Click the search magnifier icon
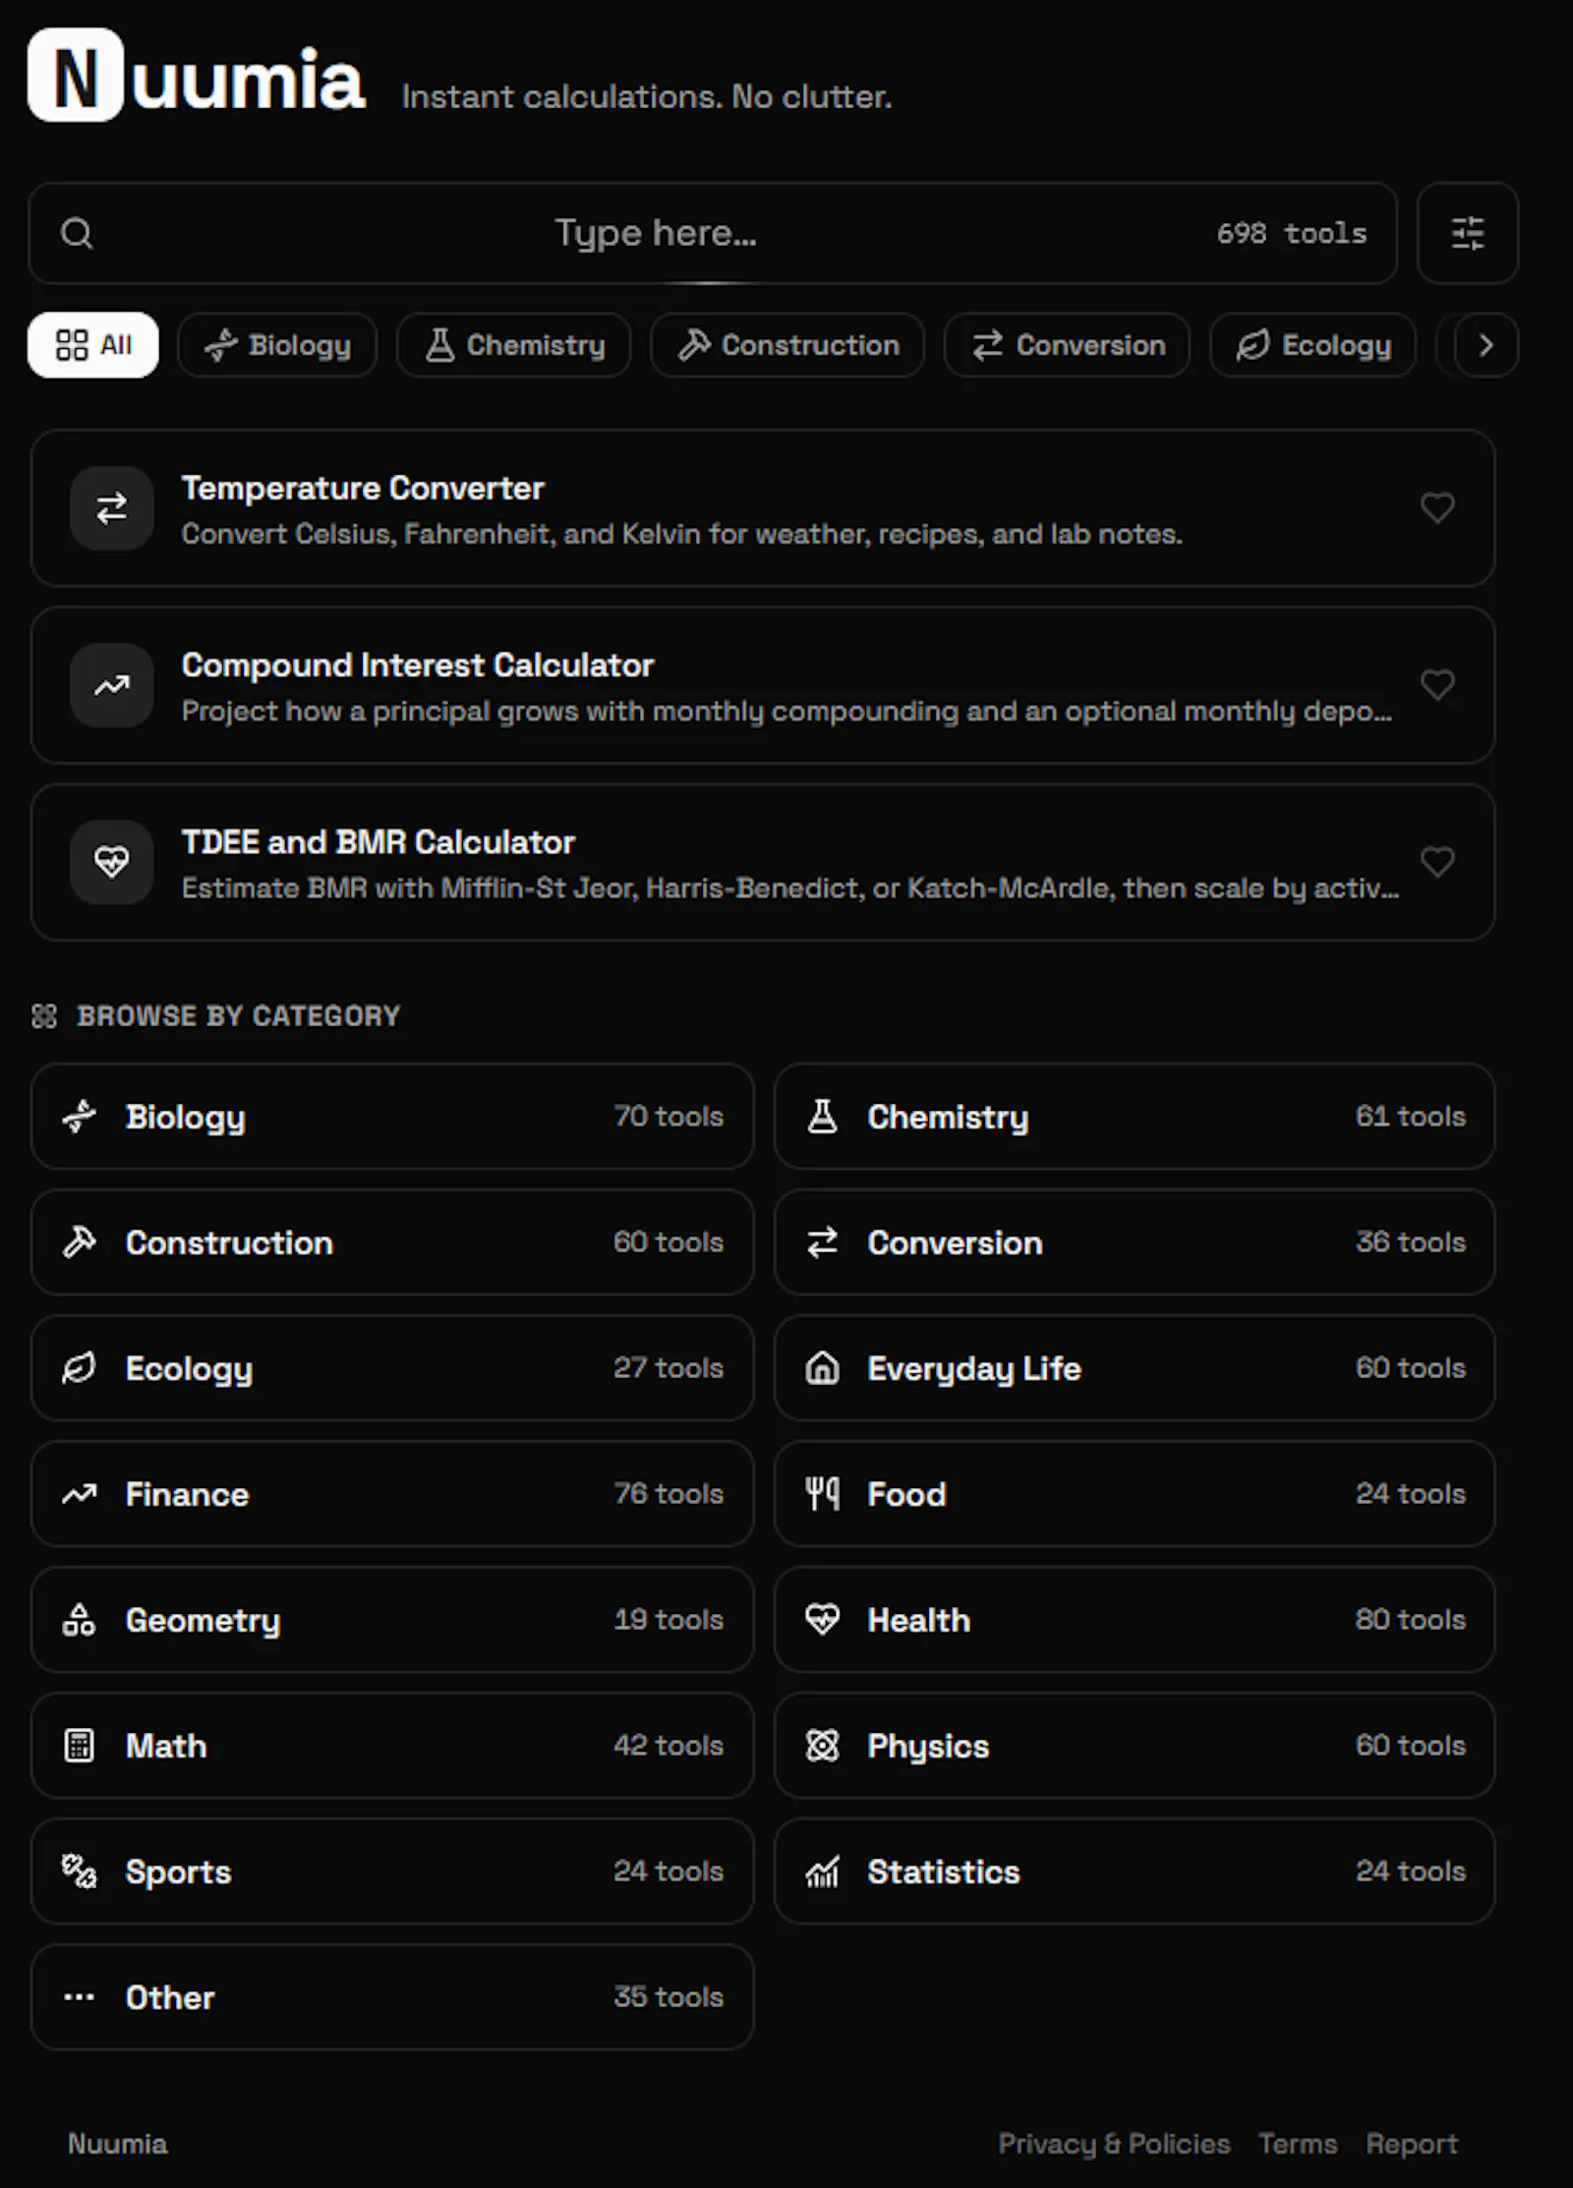Viewport: 1573px width, 2188px height. tap(77, 233)
